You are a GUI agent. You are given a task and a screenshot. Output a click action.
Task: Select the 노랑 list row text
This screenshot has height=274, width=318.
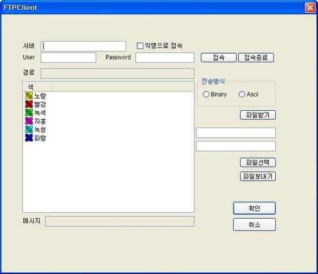click(40, 96)
